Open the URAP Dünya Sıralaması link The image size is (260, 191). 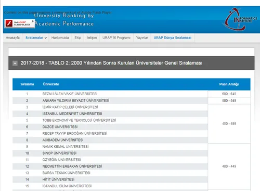pos(173,38)
